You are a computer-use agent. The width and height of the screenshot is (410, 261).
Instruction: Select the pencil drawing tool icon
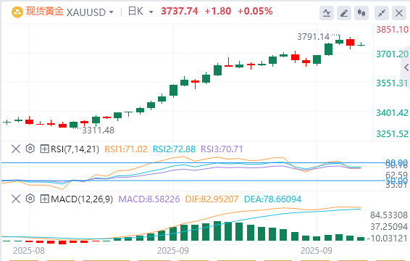pyautogui.click(x=344, y=13)
